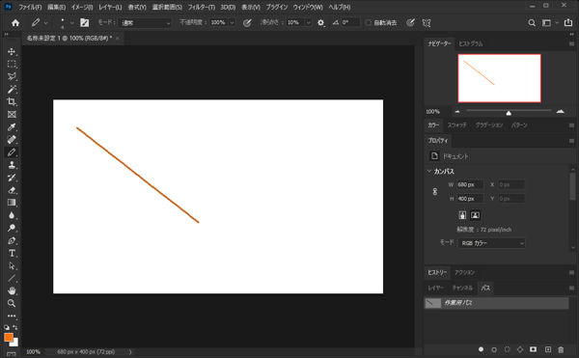Open the opacity 100% dropdown arrow
Screen dimensions: 579x358
click(x=232, y=23)
